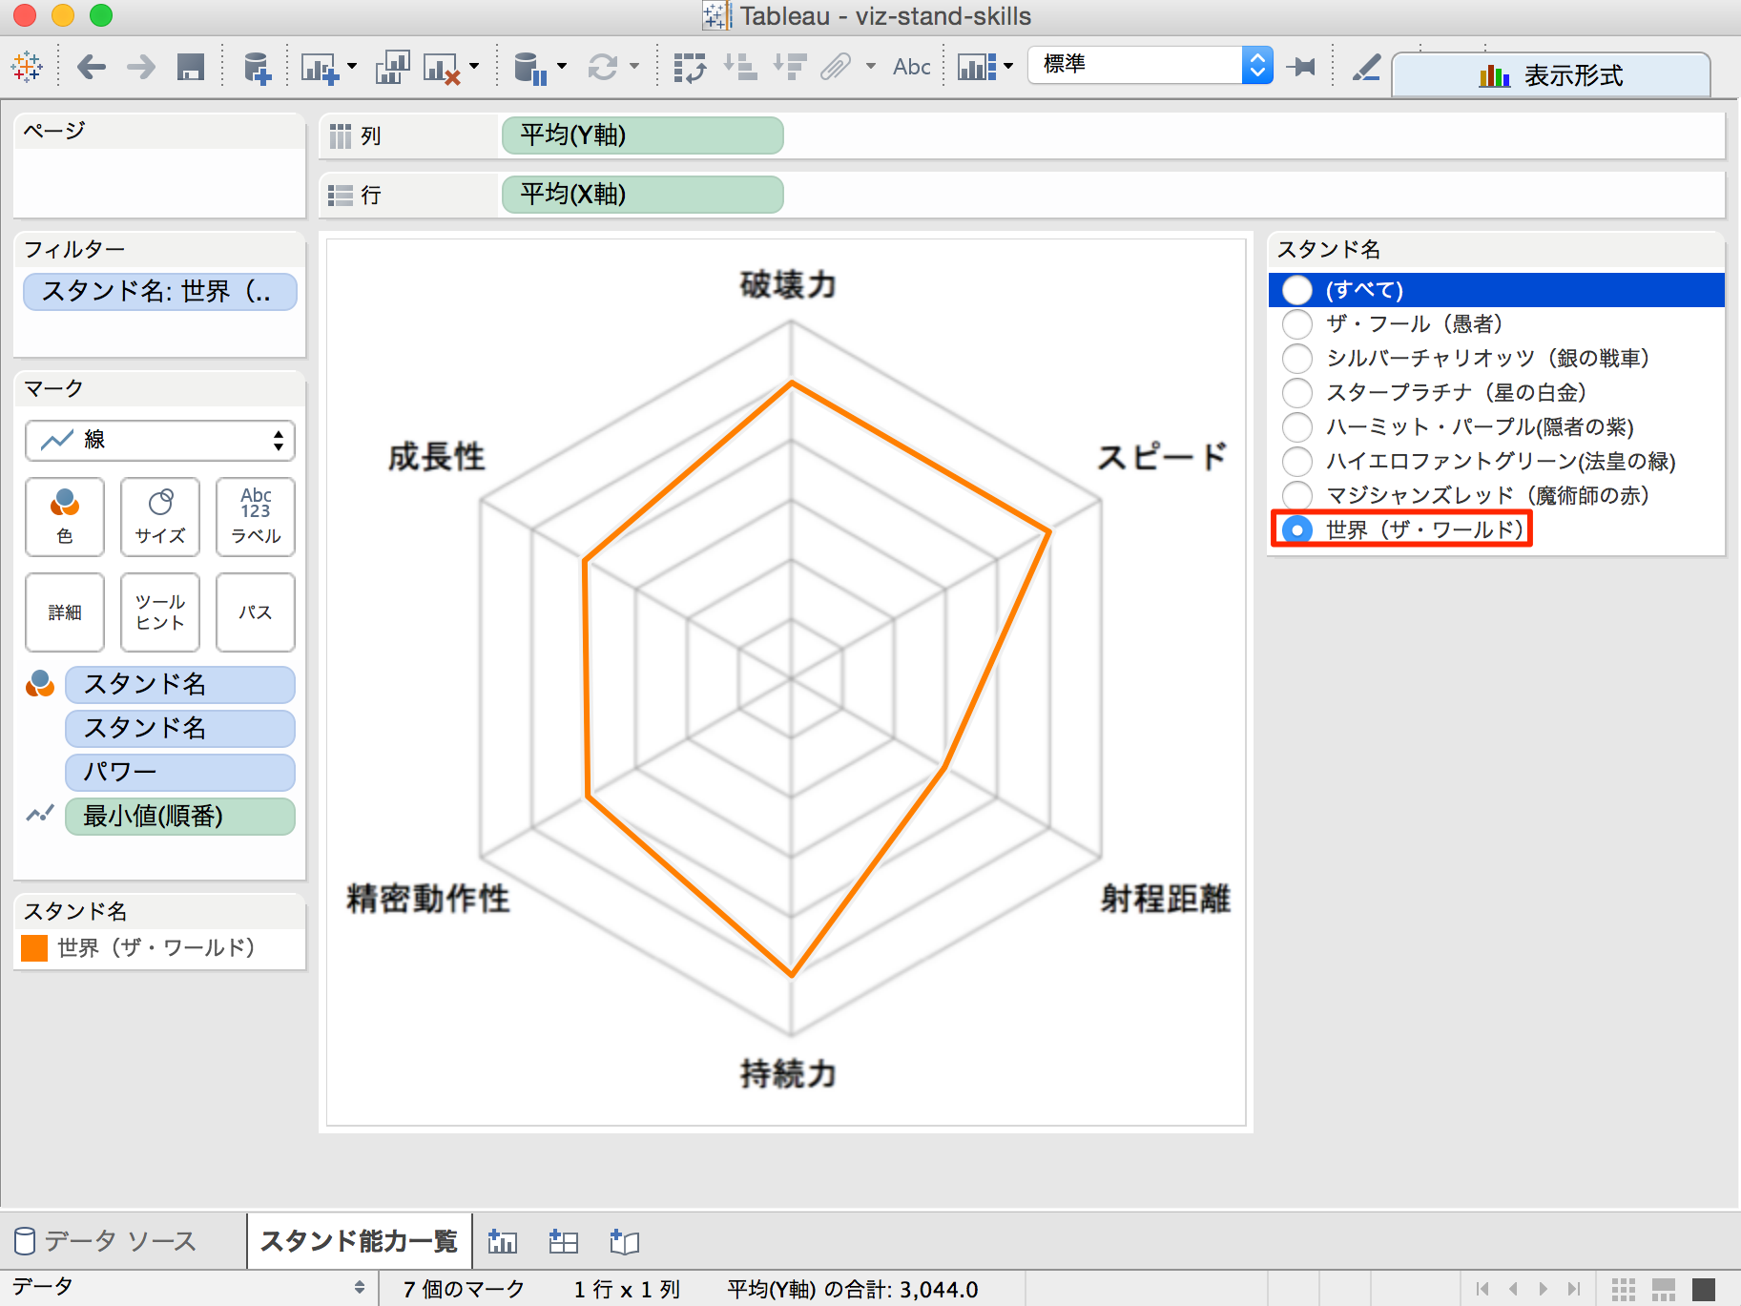The image size is (1741, 1306).
Task: Select ハーミット・パープル radio option
Action: 1297,427
